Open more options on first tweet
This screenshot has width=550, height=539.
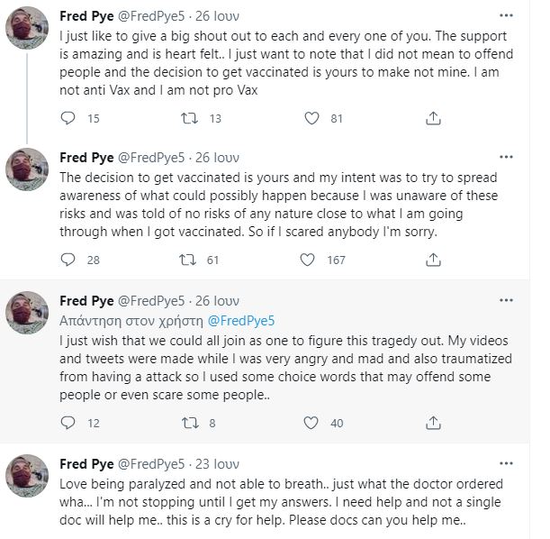coord(508,15)
